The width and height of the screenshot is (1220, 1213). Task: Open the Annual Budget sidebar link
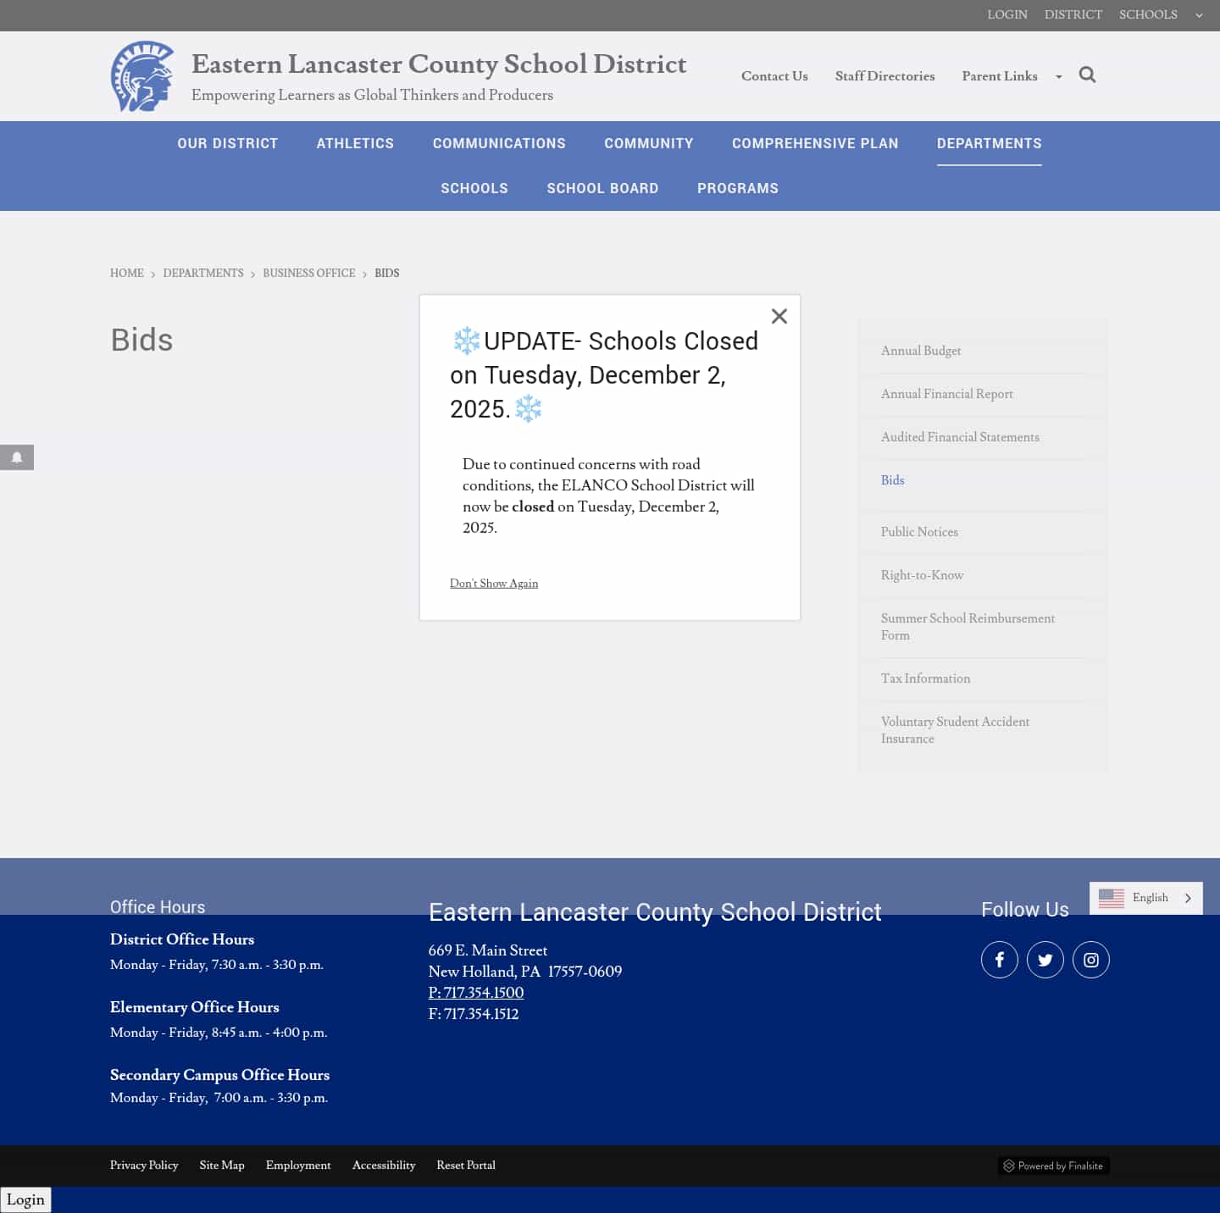(921, 351)
